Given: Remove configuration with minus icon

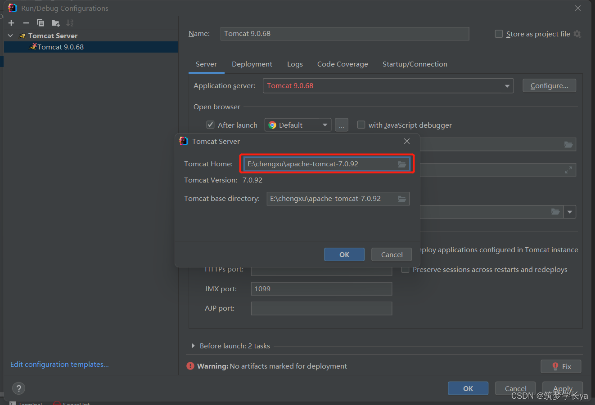Looking at the screenshot, I should [x=26, y=23].
